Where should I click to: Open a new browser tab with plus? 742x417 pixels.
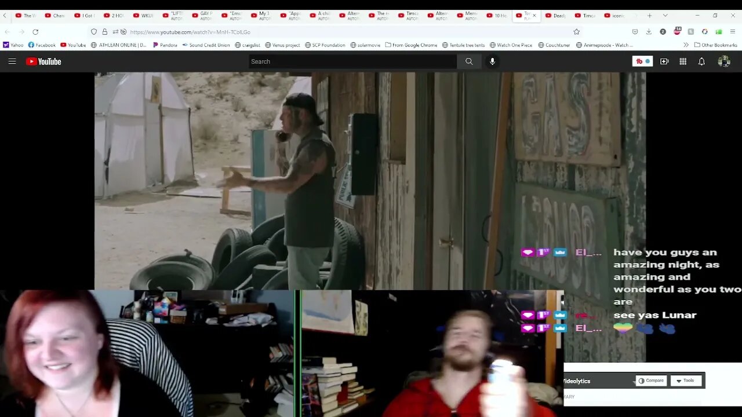coord(649,16)
